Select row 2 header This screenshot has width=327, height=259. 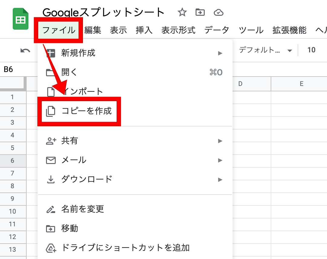[13, 110]
